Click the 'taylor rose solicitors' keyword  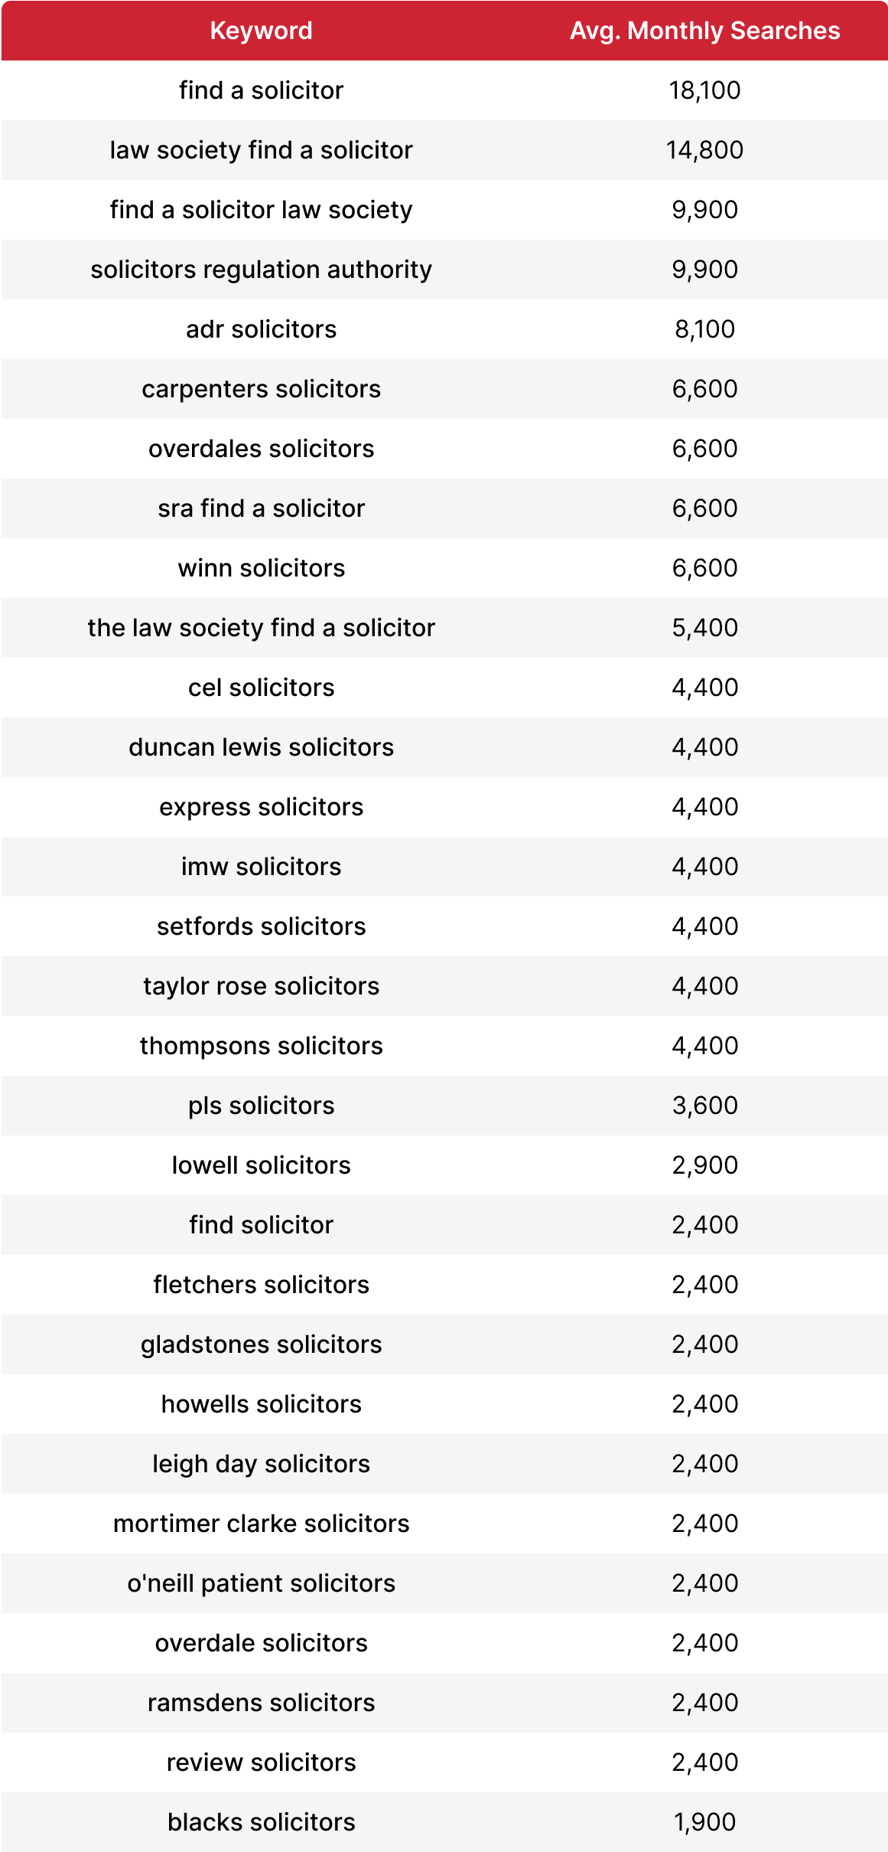[261, 986]
